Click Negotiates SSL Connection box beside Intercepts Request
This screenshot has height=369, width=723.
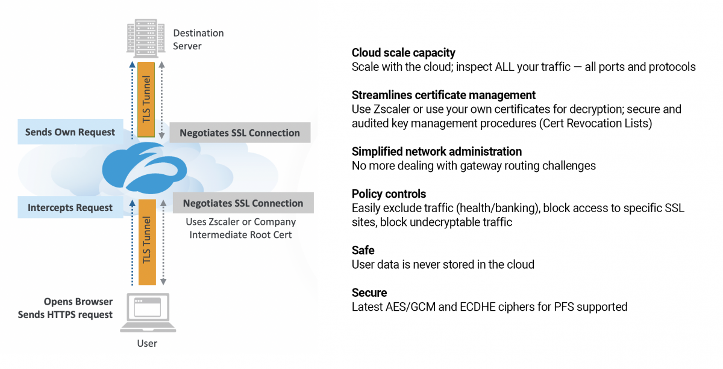(x=243, y=203)
